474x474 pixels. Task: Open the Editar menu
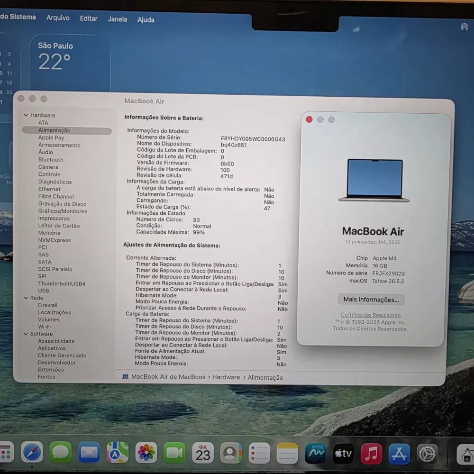pos(89,18)
